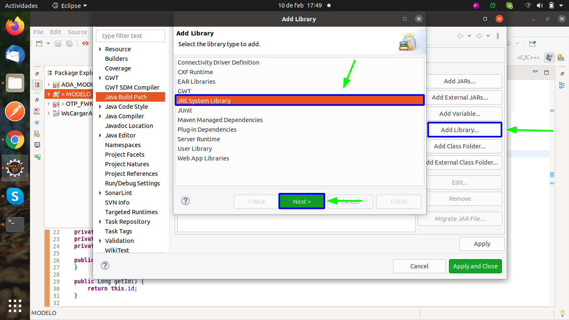Open Postman from the dock
This screenshot has width=569, height=320.
(15, 112)
